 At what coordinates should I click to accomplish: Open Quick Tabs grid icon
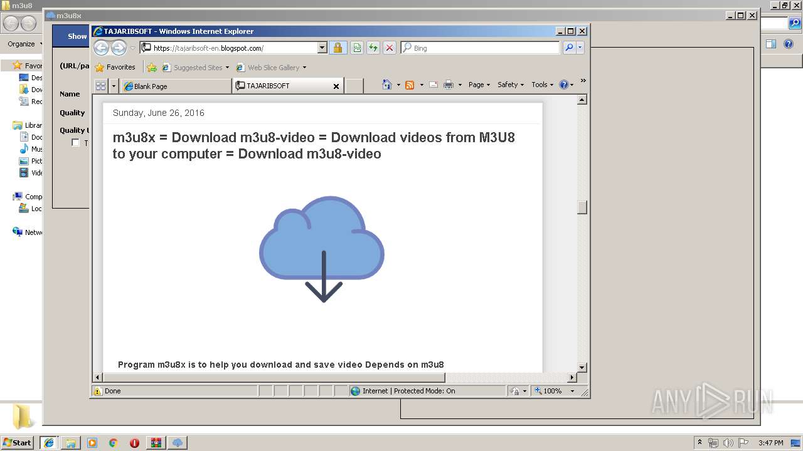coord(100,86)
